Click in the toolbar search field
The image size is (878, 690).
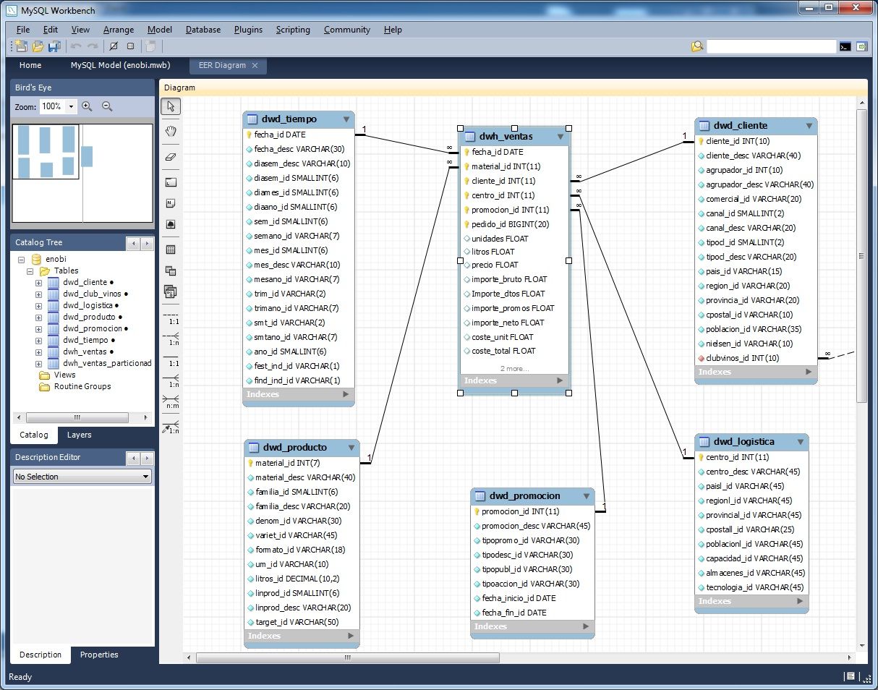pyautogui.click(x=771, y=46)
